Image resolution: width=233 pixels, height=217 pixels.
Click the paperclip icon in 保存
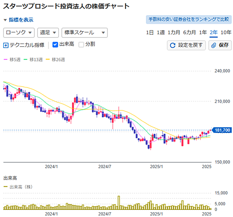[x=214, y=45]
